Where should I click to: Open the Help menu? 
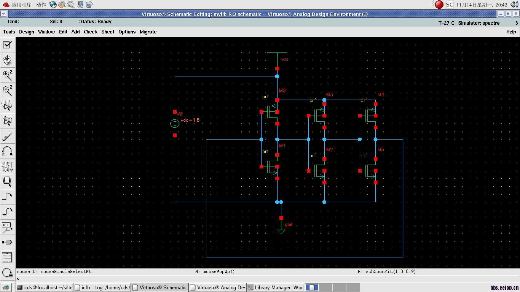click(x=511, y=32)
